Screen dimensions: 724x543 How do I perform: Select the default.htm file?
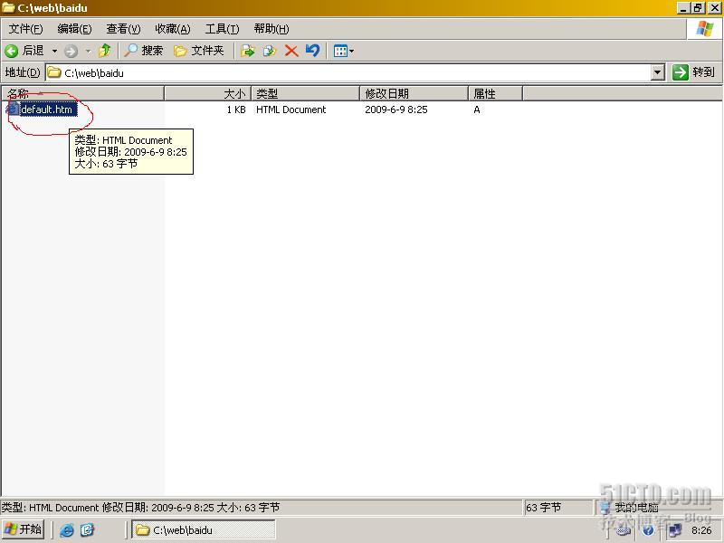[47, 110]
